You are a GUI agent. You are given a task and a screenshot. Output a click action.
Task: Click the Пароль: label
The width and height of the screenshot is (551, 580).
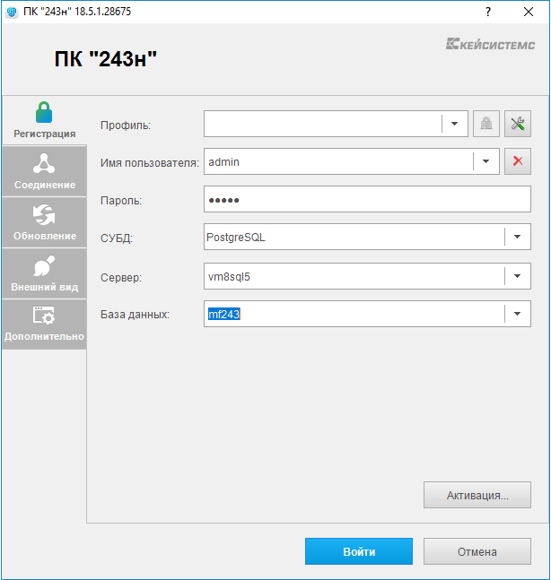121,201
